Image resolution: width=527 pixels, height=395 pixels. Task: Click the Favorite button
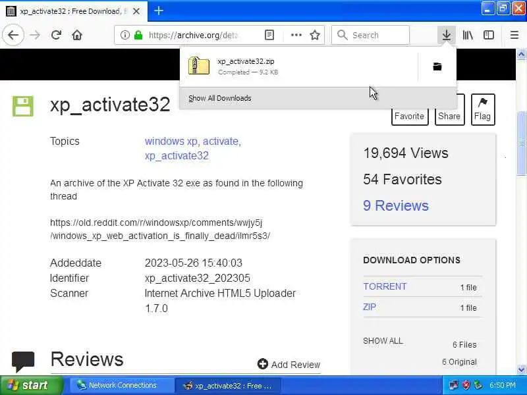point(410,116)
